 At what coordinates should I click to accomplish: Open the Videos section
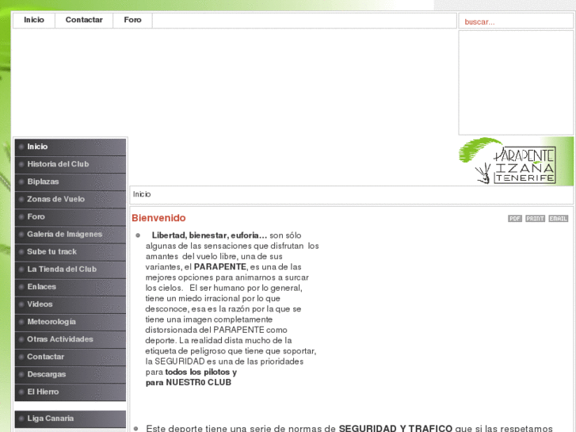[x=71, y=304]
